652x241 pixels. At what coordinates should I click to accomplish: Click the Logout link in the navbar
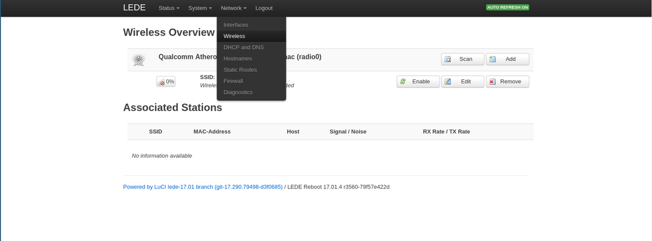[x=264, y=8]
